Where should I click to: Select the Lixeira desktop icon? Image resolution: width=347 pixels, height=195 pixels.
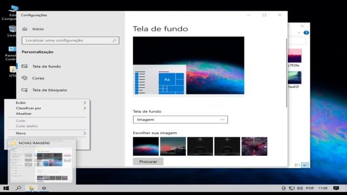click(x=12, y=31)
